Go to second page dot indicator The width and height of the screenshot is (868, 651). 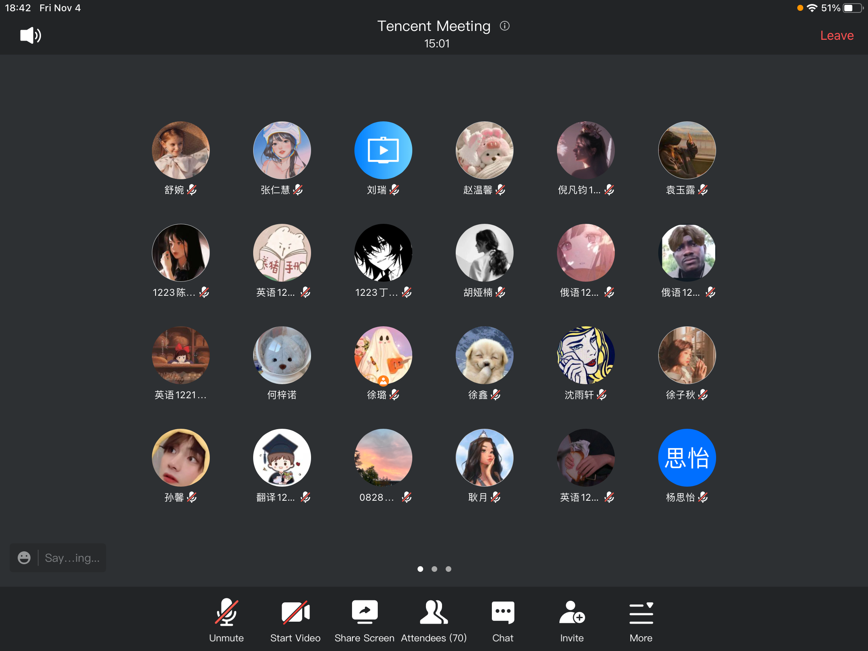(434, 569)
